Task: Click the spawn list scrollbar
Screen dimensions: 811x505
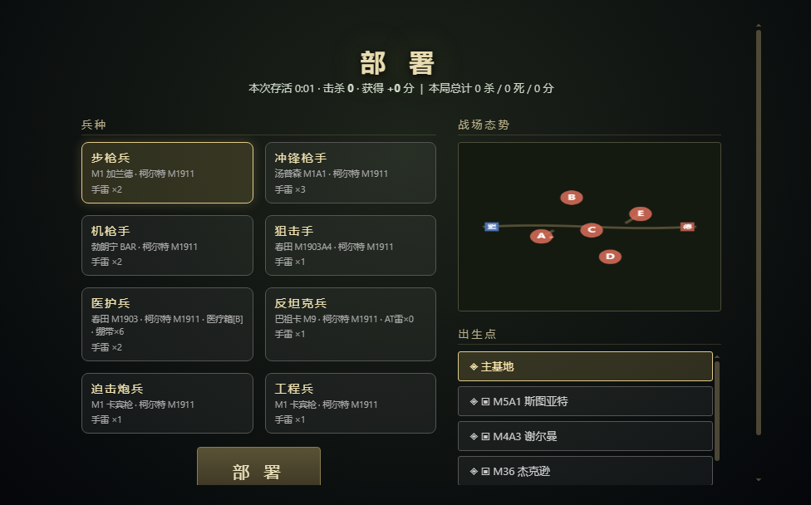Action: click(x=717, y=411)
